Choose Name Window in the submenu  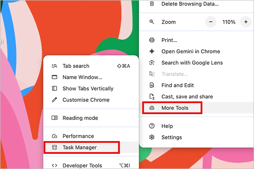point(91,77)
